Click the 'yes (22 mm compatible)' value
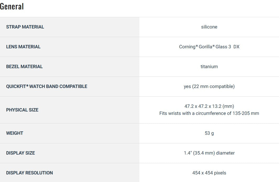The image size is (280, 182). pyautogui.click(x=209, y=86)
